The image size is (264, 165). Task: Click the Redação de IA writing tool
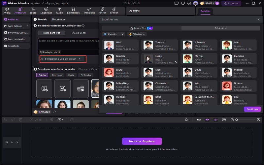click(x=50, y=52)
